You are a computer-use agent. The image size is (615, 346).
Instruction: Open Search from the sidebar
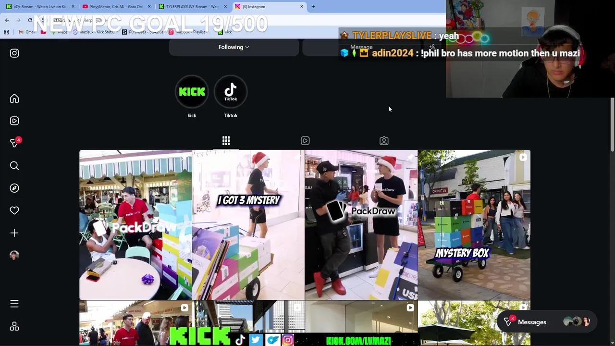click(14, 166)
